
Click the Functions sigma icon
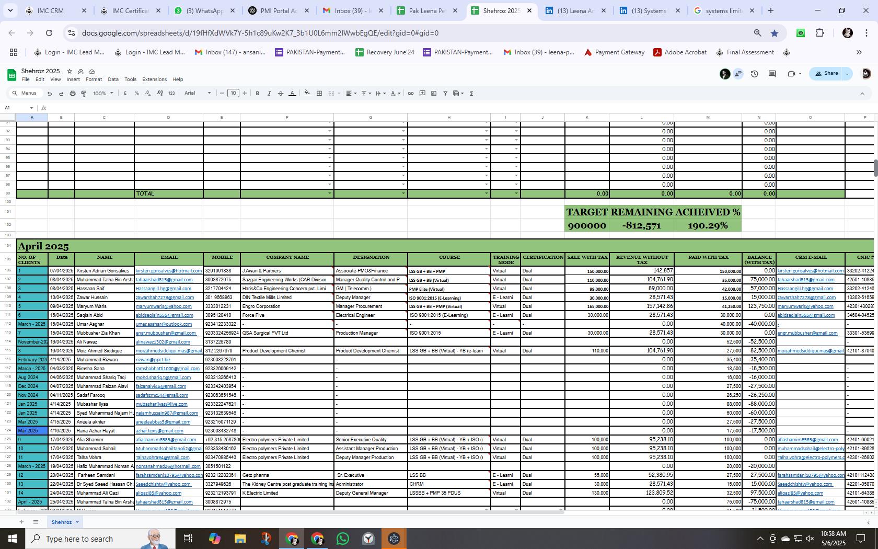point(471,94)
